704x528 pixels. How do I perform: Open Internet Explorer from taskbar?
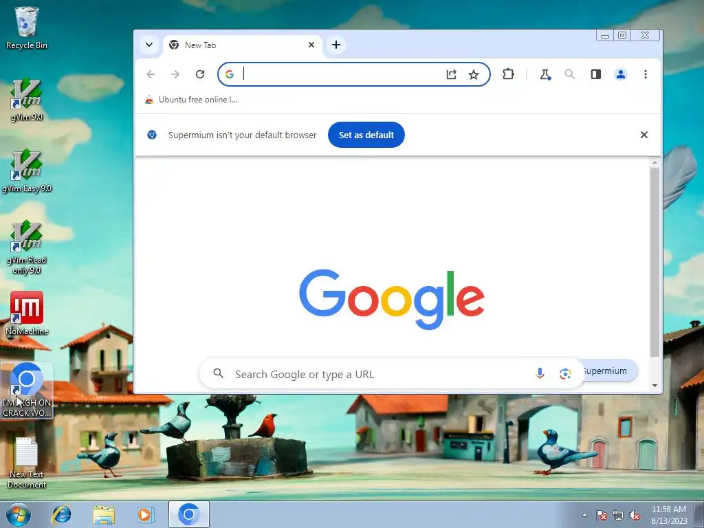[61, 514]
